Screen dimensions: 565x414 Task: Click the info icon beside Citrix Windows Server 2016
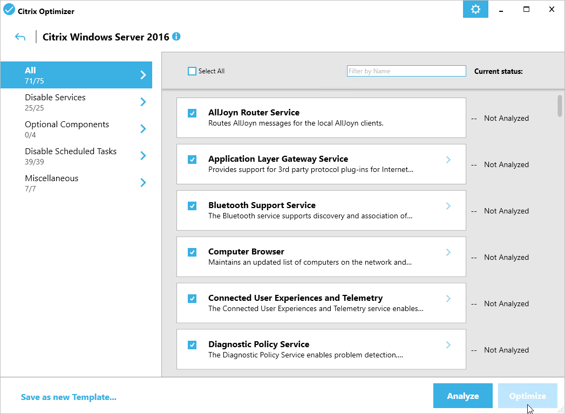point(176,36)
